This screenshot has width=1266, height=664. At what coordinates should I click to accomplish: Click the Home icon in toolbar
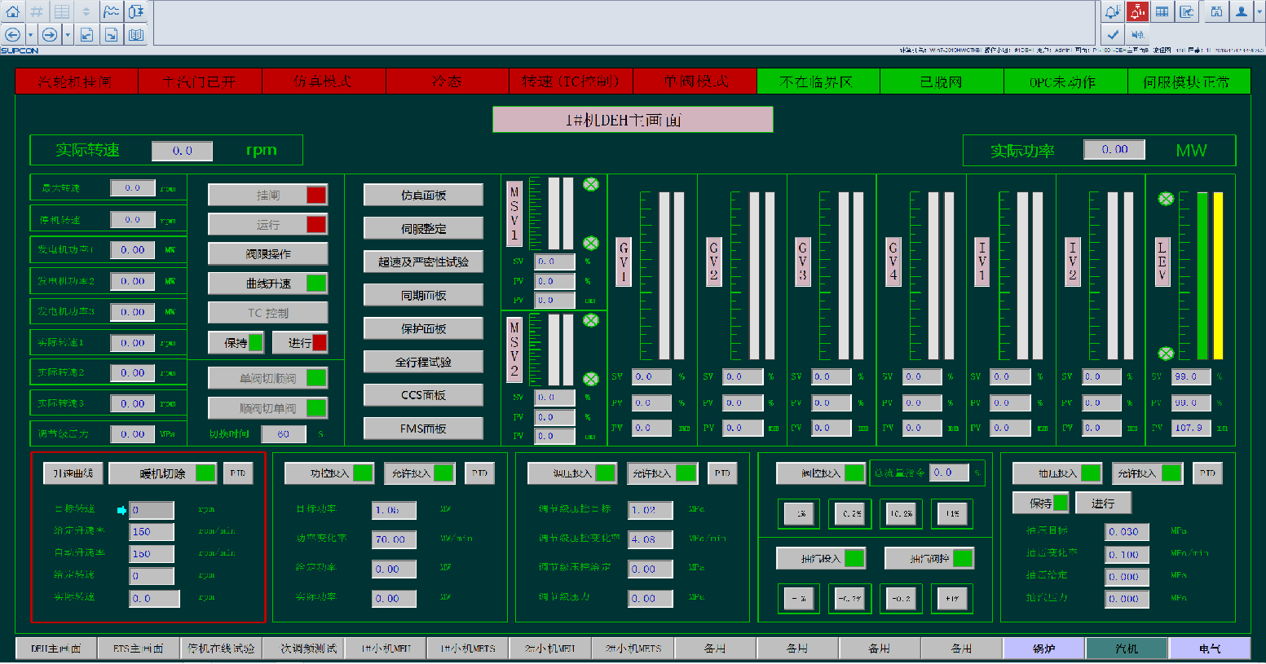pos(12,11)
